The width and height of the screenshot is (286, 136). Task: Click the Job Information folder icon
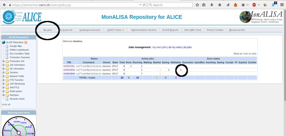tap(7, 65)
